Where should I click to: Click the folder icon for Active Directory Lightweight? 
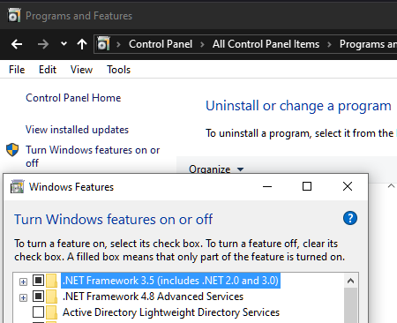click(52, 312)
